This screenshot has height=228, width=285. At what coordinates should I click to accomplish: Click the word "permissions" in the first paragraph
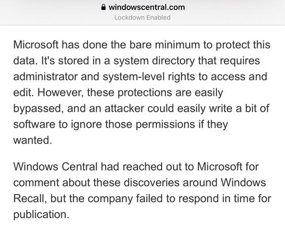[x=165, y=125]
